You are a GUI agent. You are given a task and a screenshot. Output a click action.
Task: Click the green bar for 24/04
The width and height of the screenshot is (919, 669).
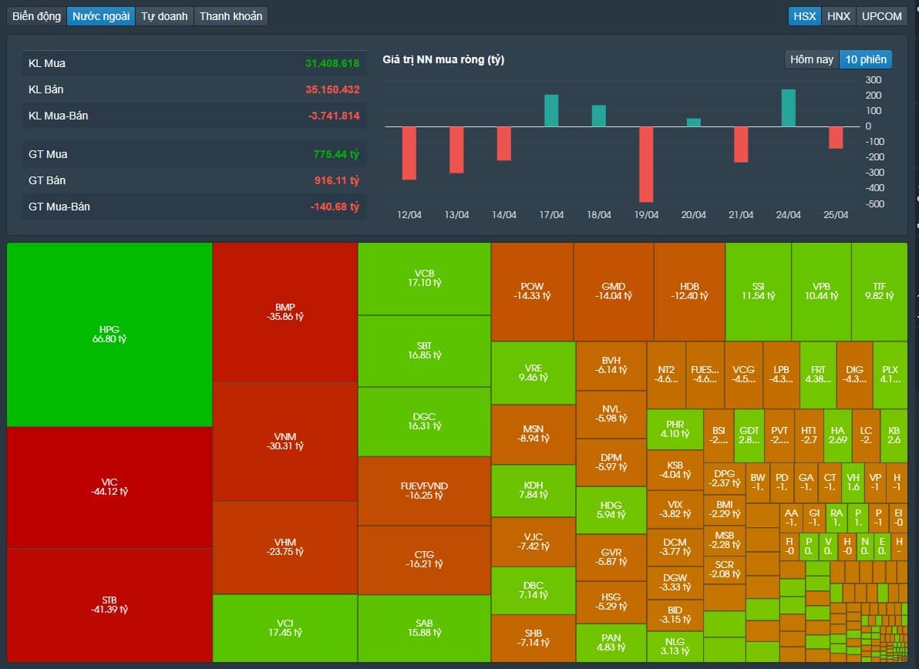click(788, 108)
